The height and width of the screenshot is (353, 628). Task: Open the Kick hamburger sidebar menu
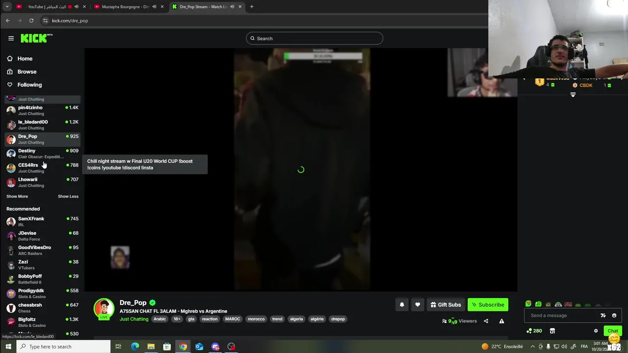tap(11, 38)
